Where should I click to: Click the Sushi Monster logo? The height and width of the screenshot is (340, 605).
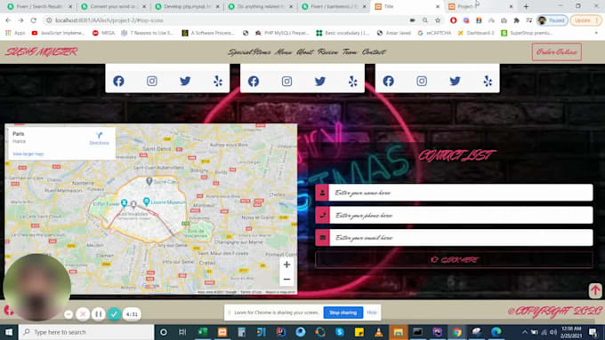(x=41, y=52)
